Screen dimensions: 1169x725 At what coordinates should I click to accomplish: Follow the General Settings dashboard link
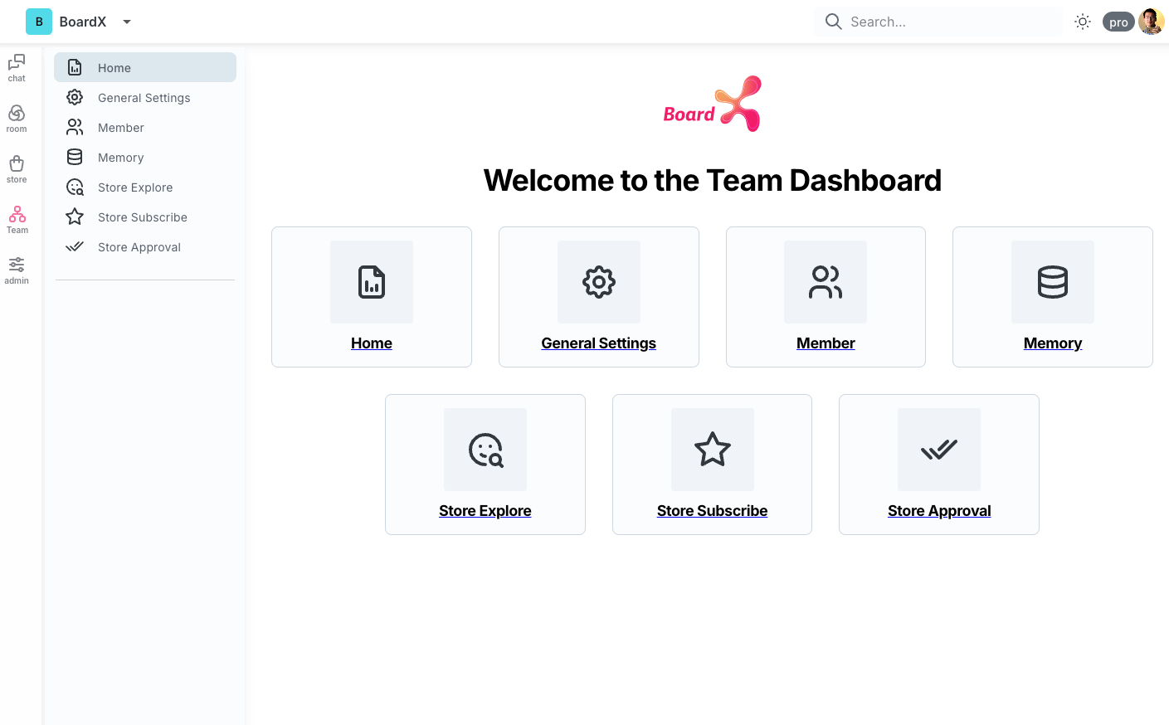(x=599, y=343)
